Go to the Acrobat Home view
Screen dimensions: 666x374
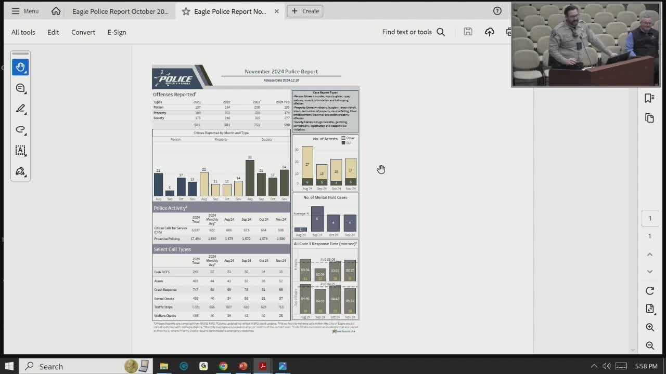tap(56, 11)
